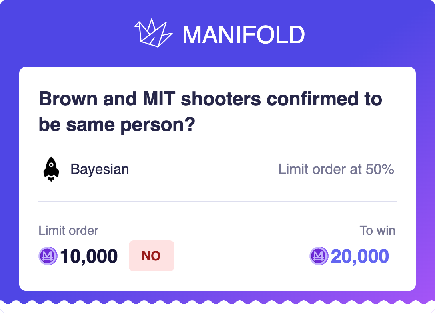
Task: Open the Bayesian user profile name
Action: click(x=100, y=169)
